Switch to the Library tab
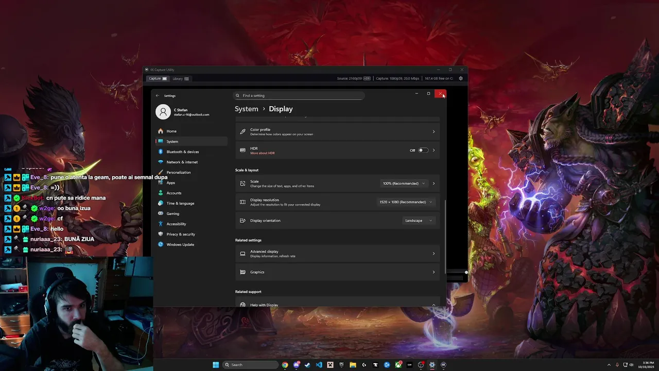 tap(180, 78)
